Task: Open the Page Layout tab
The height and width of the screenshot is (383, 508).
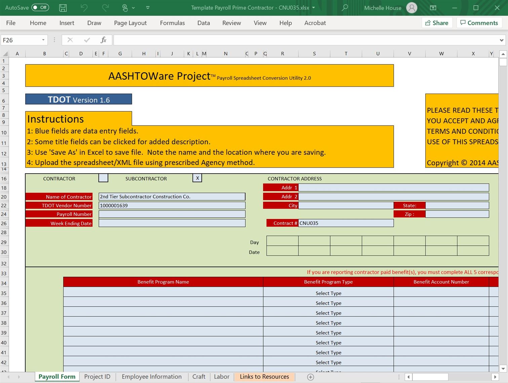Action: 130,23
